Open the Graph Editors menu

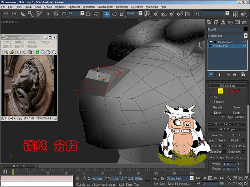pos(105,7)
